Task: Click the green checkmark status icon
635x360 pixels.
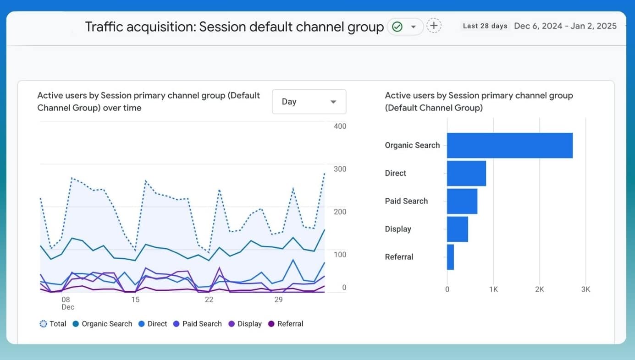Action: click(x=398, y=27)
